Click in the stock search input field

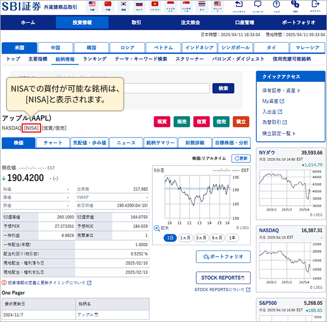pyautogui.click(x=166, y=88)
